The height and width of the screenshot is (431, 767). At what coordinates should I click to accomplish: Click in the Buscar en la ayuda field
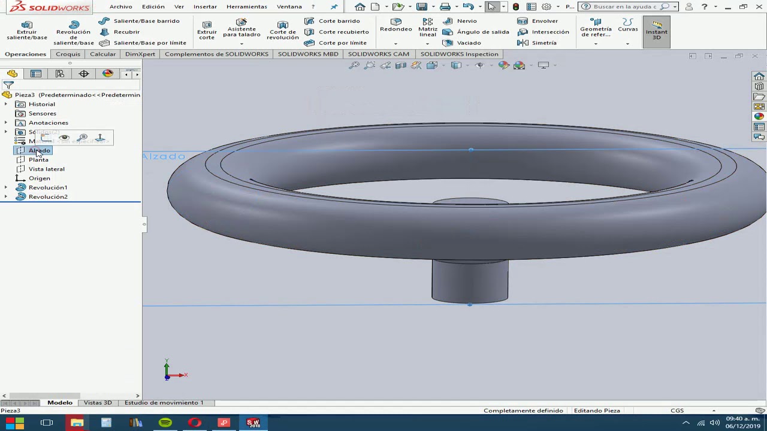click(x=625, y=7)
